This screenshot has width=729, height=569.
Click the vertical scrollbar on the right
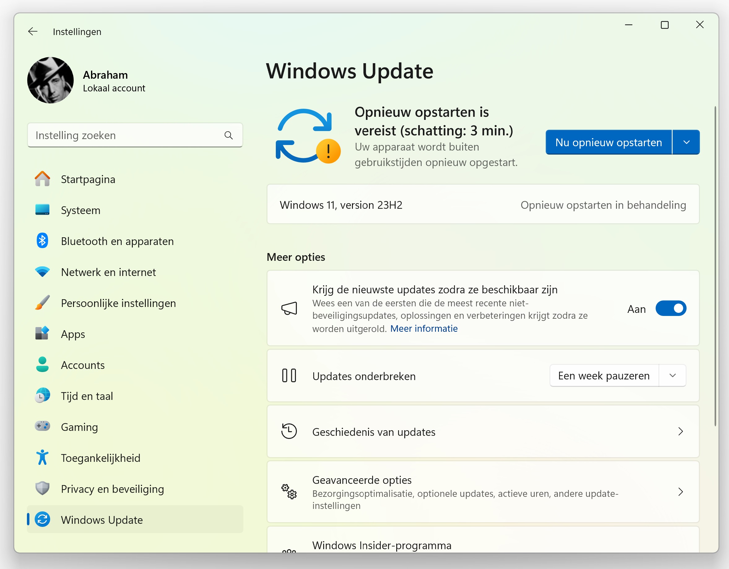pos(715,266)
